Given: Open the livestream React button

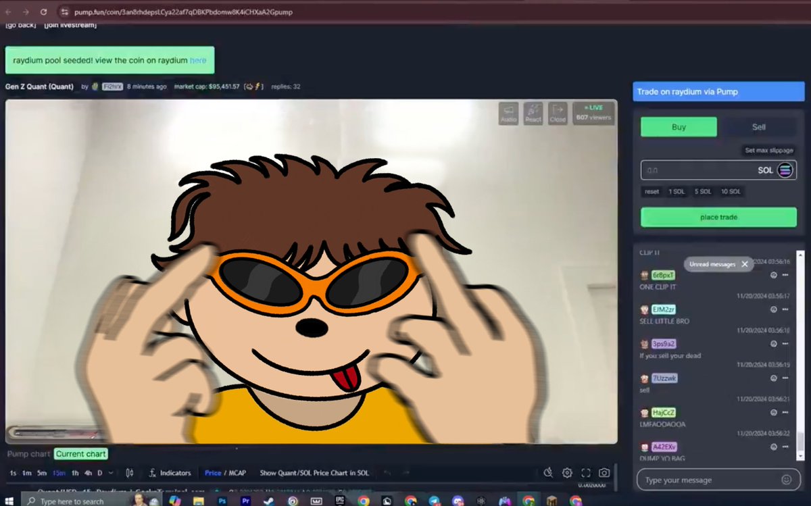Looking at the screenshot, I should [533, 113].
